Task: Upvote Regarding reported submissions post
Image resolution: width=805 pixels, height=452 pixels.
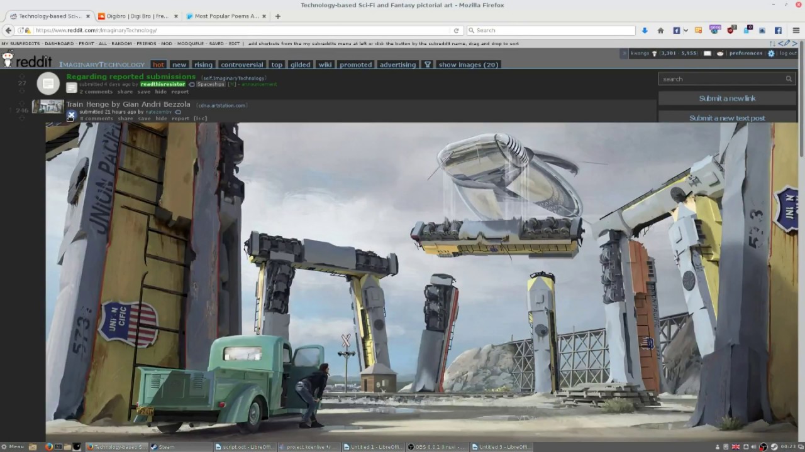Action: click(22, 77)
